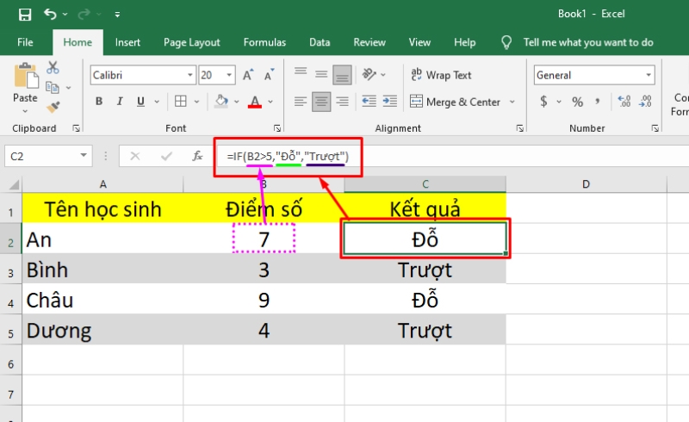This screenshot has height=422, width=689.
Task: Click the Borders icon
Action: coord(181,102)
